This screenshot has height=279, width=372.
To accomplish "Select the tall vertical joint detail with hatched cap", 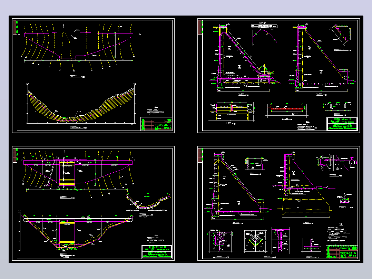I will coord(281,240).
